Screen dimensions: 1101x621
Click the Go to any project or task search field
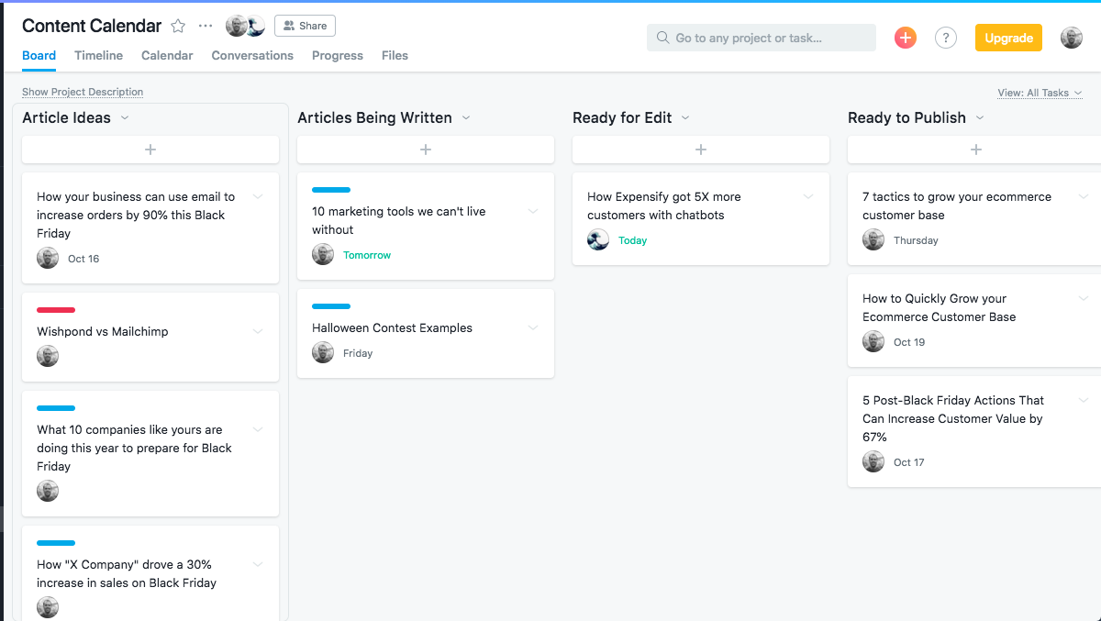pos(762,38)
